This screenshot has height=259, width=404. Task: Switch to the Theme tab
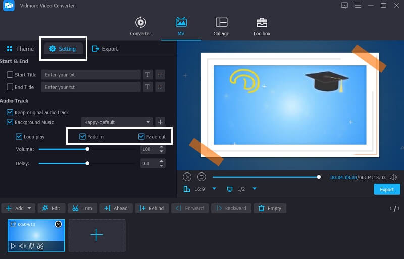coord(20,49)
